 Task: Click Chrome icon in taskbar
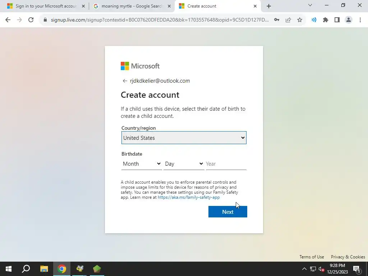coord(62,269)
